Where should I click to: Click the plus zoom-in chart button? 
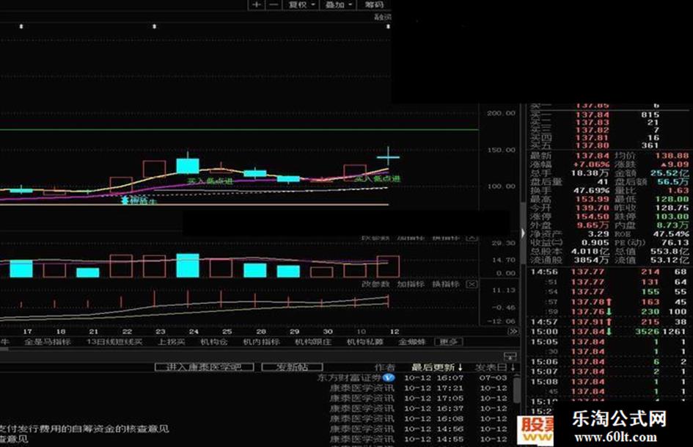(257, 4)
